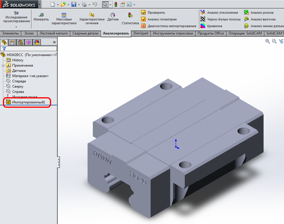Image resolution: width=284 pixels, height=224 pixels.
Task: Click the Rebuild traffic light icon
Action: (x=116, y=4)
